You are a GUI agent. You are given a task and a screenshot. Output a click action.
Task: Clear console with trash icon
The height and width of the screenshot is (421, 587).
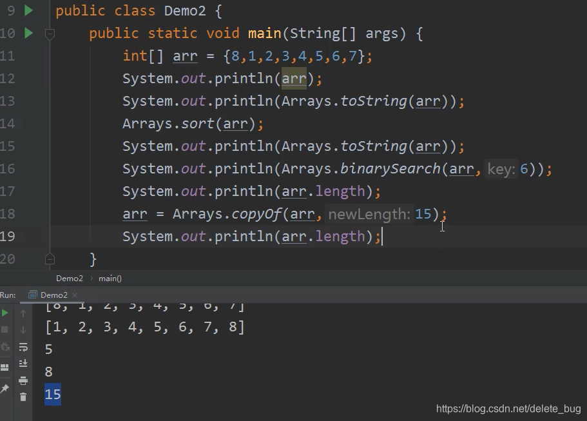coord(23,397)
